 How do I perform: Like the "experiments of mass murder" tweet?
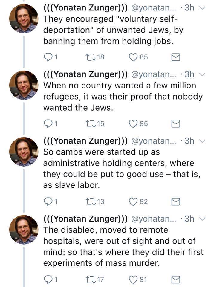point(133,280)
